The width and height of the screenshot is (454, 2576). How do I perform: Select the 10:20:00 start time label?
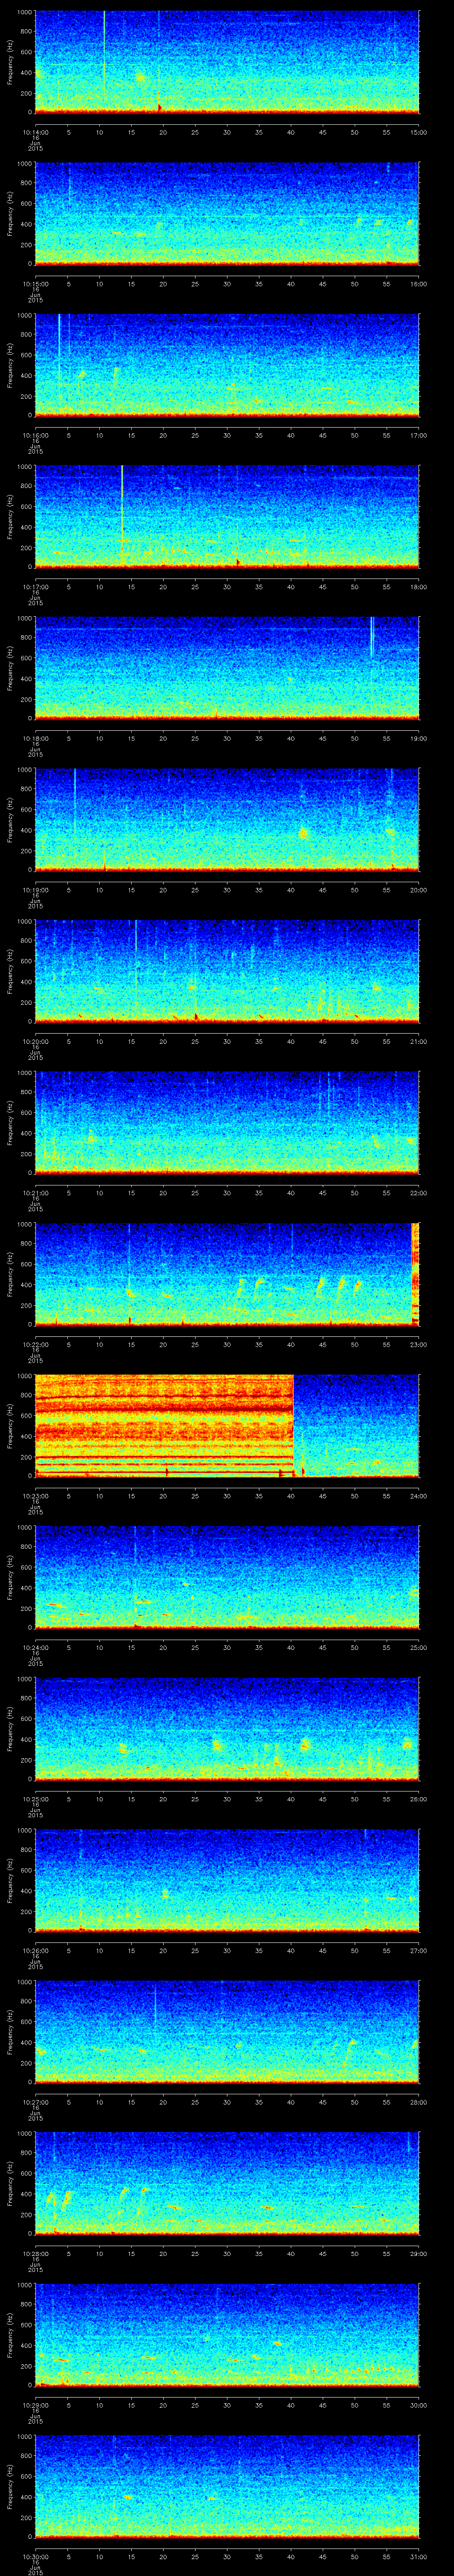(35, 1041)
